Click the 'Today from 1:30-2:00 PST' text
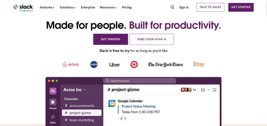This screenshot has height=126, width=267. point(141,112)
